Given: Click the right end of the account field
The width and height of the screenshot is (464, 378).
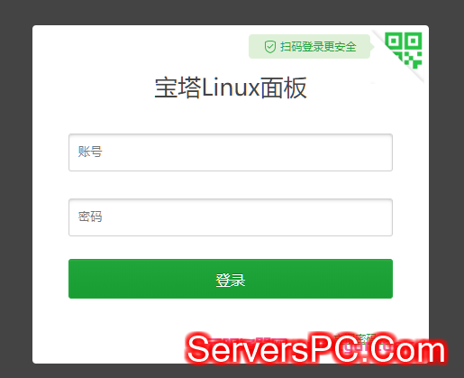Looking at the screenshot, I should 385,152.
